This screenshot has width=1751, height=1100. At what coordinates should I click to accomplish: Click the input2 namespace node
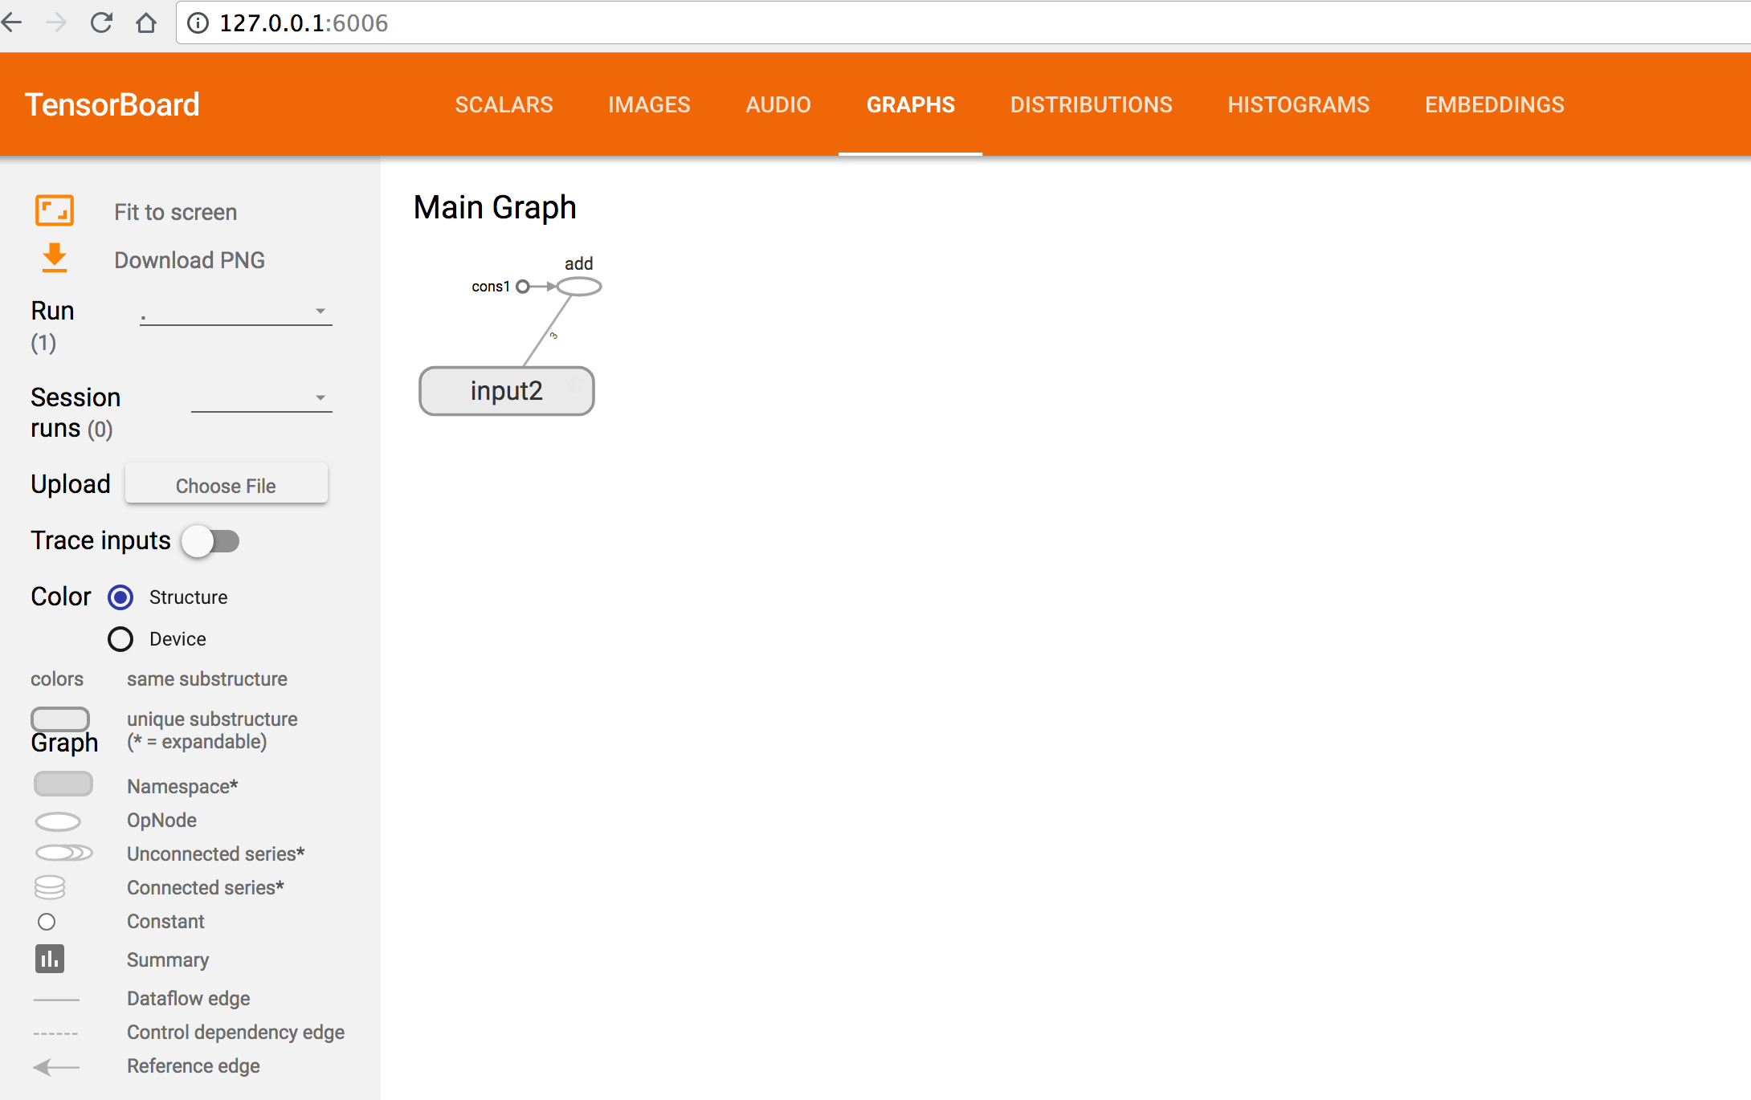[507, 391]
